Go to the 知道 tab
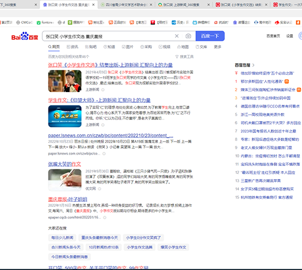Viewport: 302px width, 270px height. (x=109, y=47)
